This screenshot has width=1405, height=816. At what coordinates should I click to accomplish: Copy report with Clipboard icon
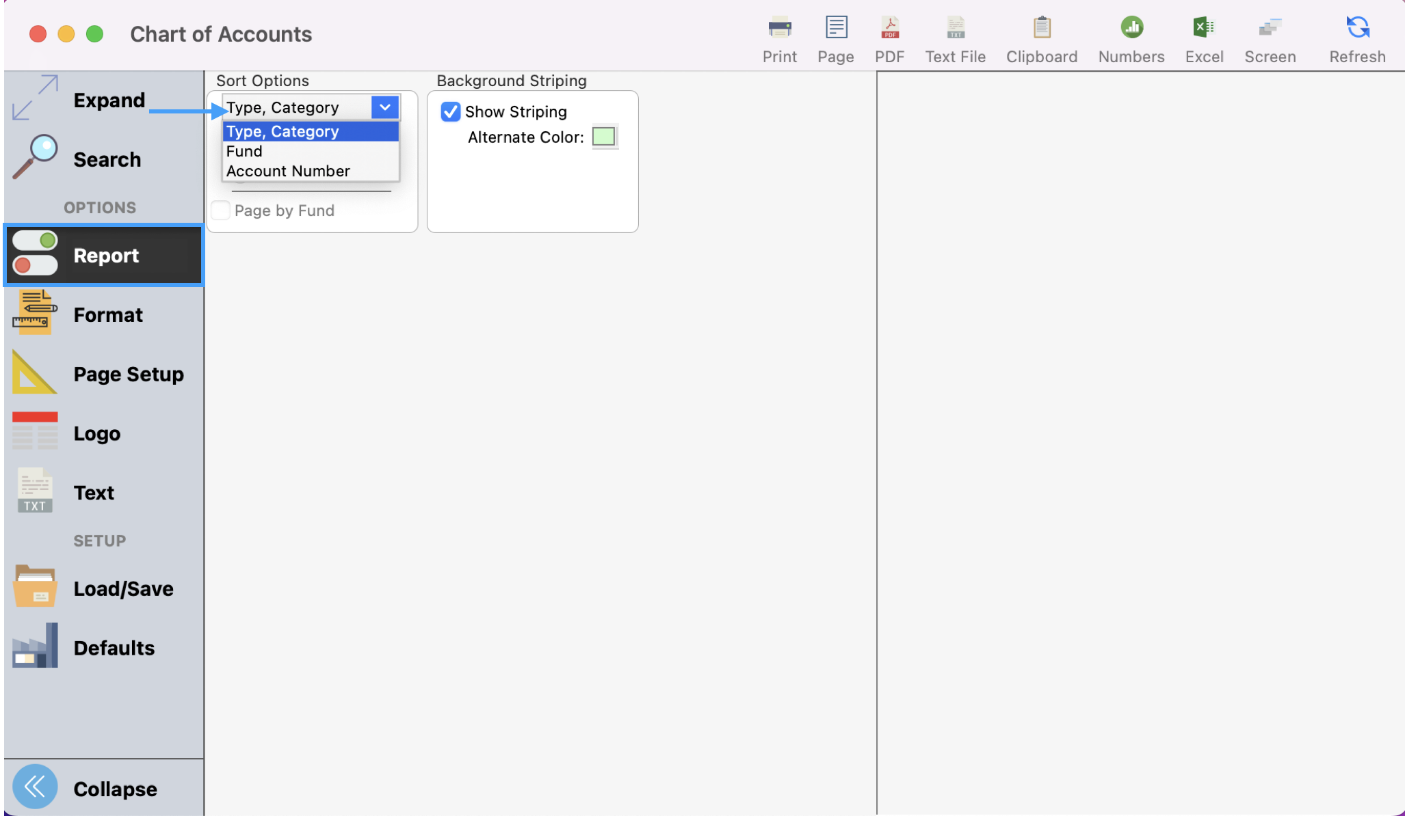pyautogui.click(x=1041, y=29)
